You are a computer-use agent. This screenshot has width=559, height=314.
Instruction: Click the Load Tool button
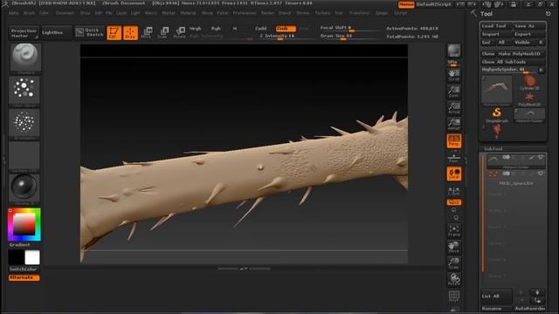coord(496,26)
